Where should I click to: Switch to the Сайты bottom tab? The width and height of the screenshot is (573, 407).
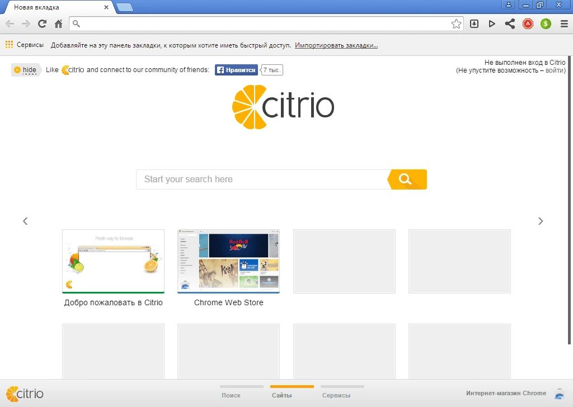[282, 395]
